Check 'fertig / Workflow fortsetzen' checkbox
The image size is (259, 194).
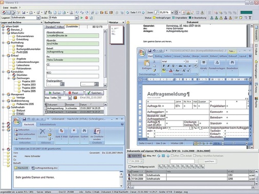point(195,156)
